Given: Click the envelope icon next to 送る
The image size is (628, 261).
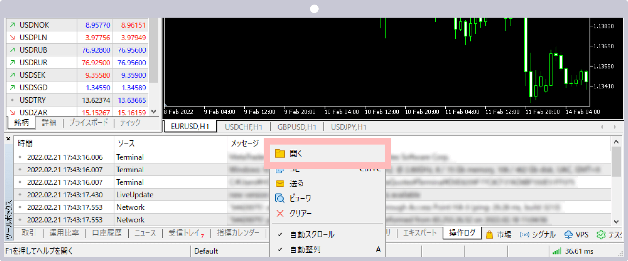Looking at the screenshot, I should (x=280, y=184).
